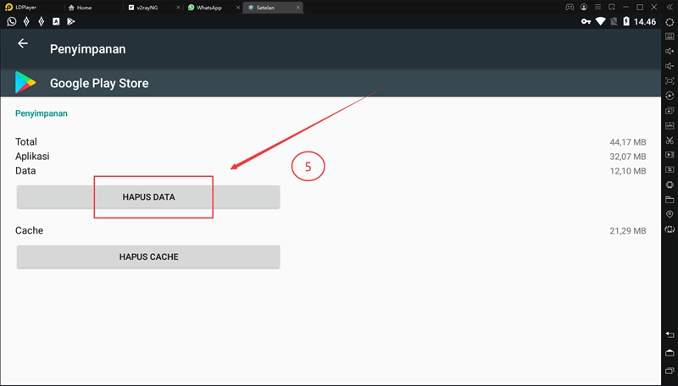Click the LDPlayer logo

coord(9,7)
